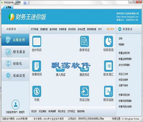The image size is (143, 122).
Task: Click 常用摘要 in bottom bar
Action: click(52, 111)
